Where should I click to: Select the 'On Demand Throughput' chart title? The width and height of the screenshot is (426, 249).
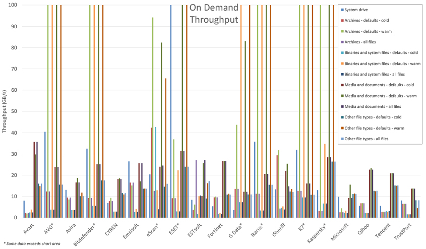(x=214, y=13)
